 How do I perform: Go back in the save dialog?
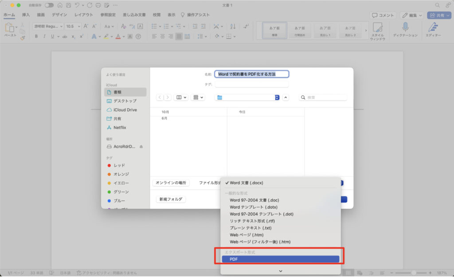pos(160,98)
